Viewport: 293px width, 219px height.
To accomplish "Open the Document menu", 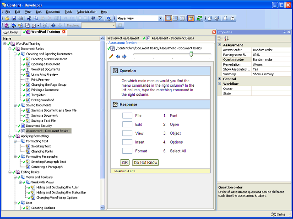I will [53, 11].
